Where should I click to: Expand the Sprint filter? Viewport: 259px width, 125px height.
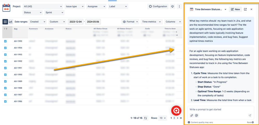coord(54,12)
